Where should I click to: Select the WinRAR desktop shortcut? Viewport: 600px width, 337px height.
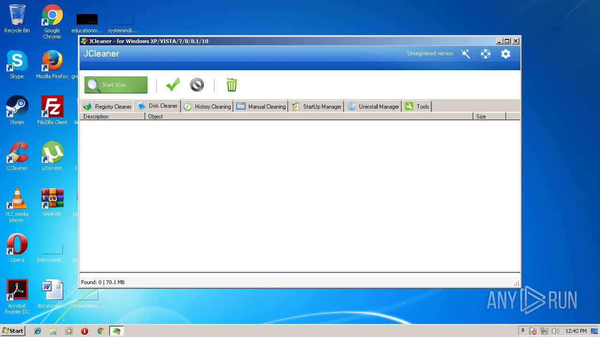point(52,202)
